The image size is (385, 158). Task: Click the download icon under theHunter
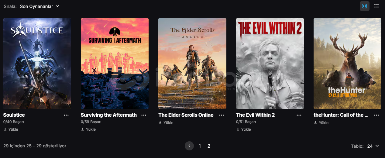coord(315,122)
